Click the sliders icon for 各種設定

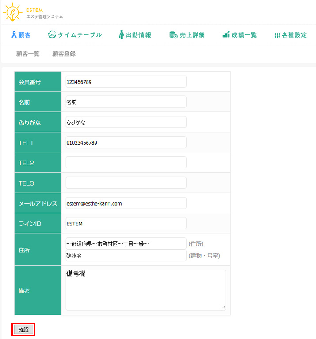[x=277, y=35]
